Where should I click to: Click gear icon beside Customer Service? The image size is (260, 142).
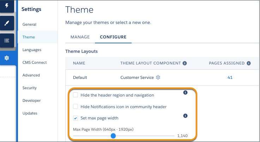158,78
